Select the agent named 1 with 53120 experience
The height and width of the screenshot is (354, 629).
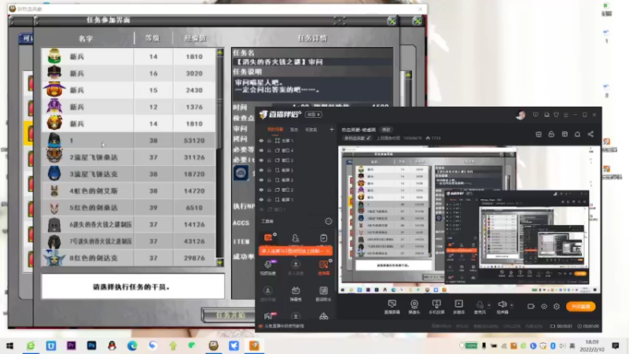click(x=128, y=141)
